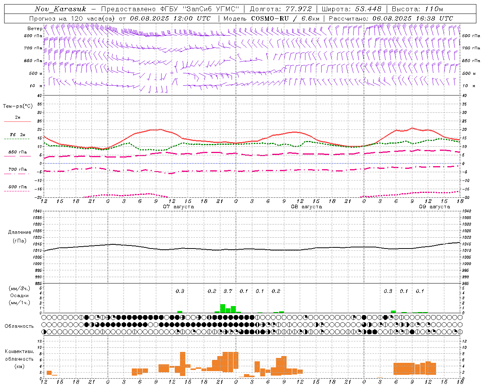Click the 09 августа date label
The height and width of the screenshot is (385, 482).
[x=435, y=207]
